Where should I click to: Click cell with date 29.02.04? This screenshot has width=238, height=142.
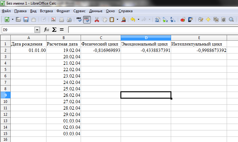[64, 115]
